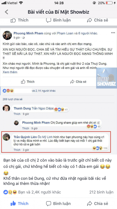Tap the back arrow in header
The width and height of the screenshot is (117, 209).
(x=6, y=12)
